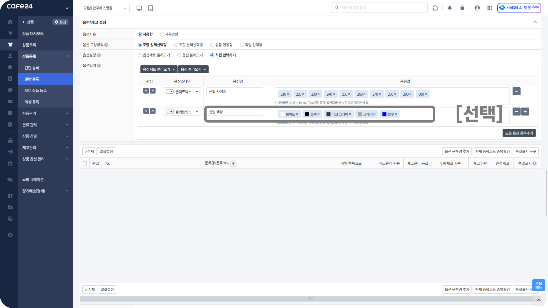
Task: Open the 세트 상품 등록 menu item
Action: tap(35, 91)
